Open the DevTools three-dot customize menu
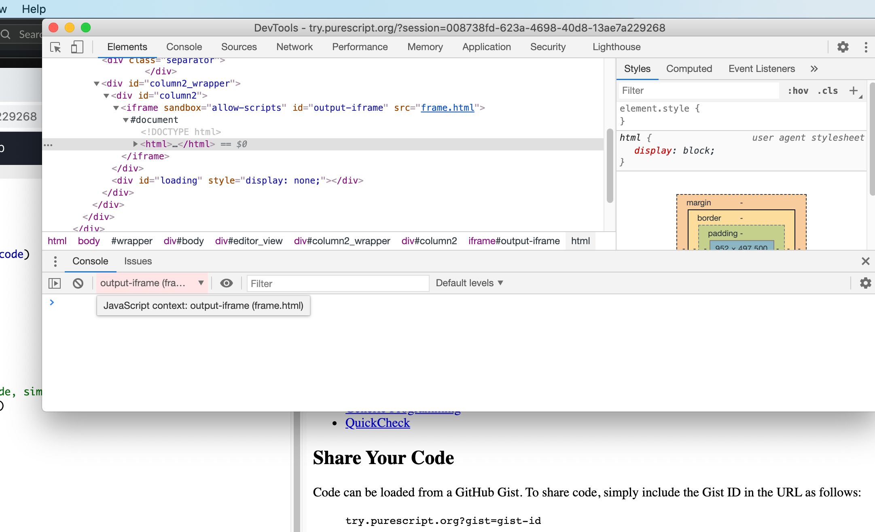Screen dimensions: 875x532 866,47
